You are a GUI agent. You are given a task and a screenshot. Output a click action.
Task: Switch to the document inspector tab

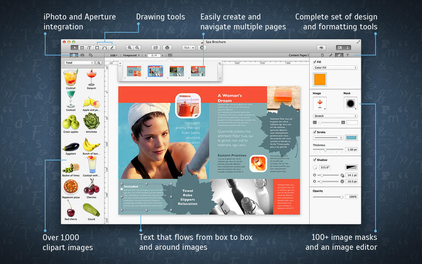click(322, 55)
